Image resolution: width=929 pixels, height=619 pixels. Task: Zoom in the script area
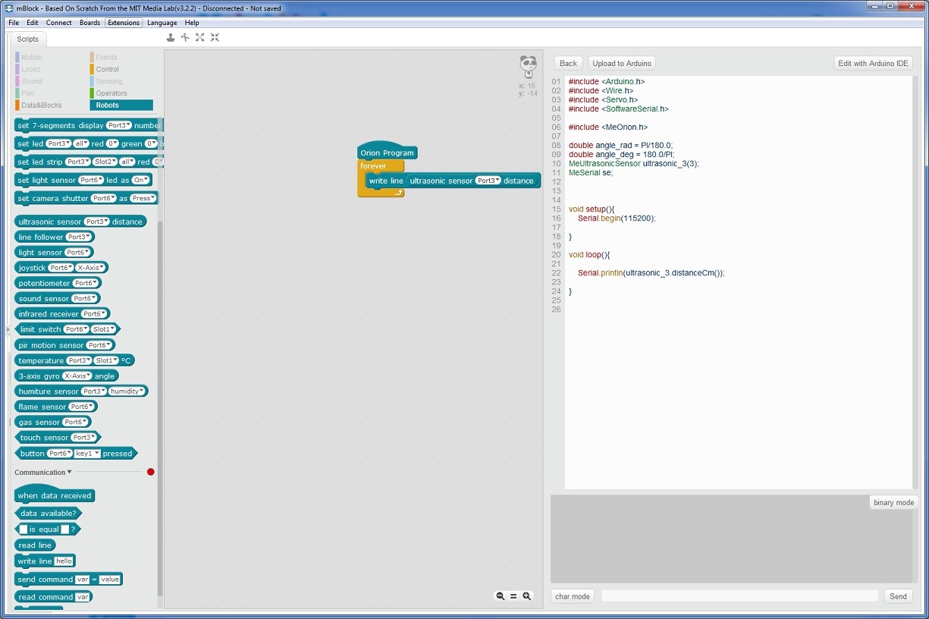(527, 596)
